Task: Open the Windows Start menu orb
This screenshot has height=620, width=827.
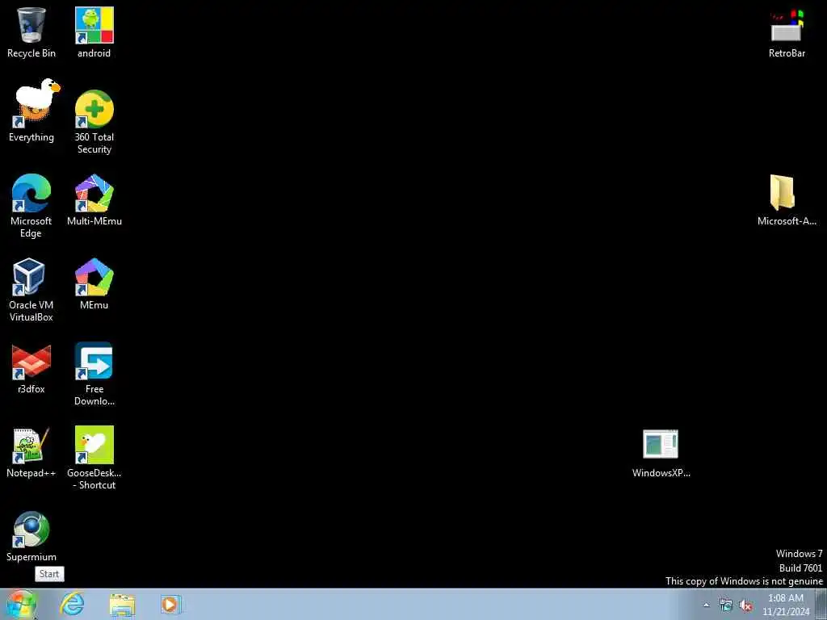Action: pos(21,604)
